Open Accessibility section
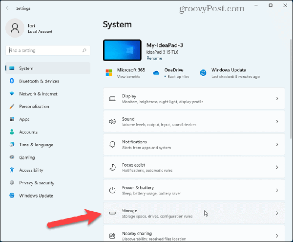The image size is (293, 242). click(48, 170)
